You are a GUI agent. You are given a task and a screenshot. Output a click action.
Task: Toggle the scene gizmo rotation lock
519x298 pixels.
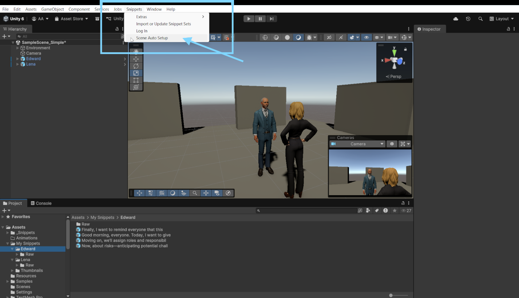(405, 49)
